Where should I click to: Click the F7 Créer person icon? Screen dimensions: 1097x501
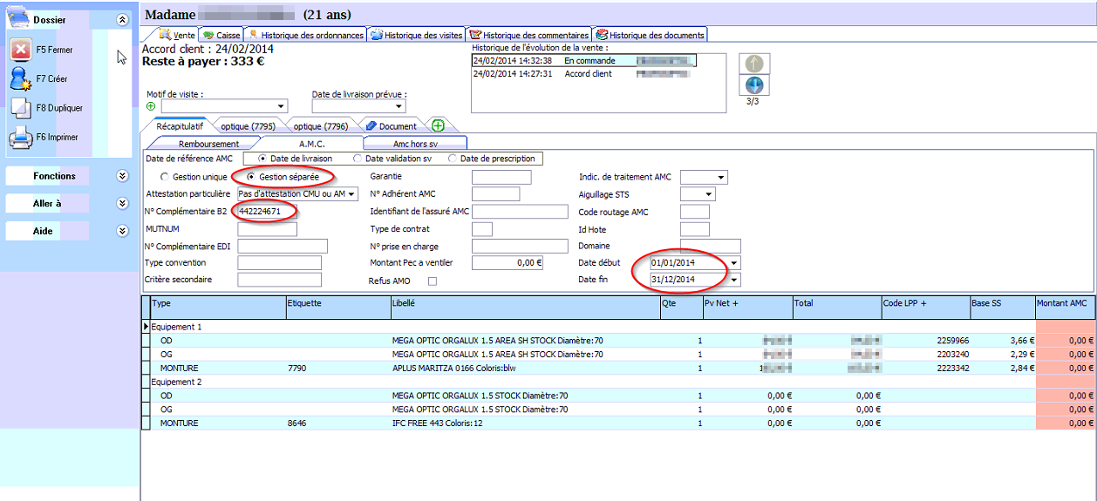pos(21,78)
